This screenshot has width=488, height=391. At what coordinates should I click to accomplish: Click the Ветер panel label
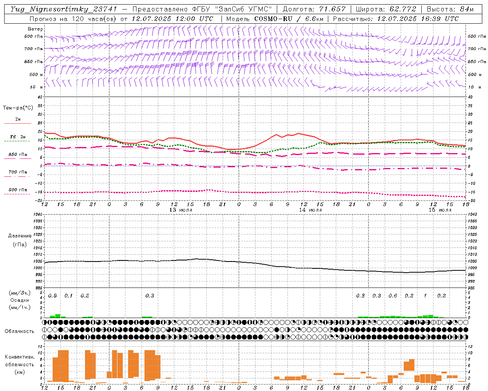pyautogui.click(x=35, y=29)
